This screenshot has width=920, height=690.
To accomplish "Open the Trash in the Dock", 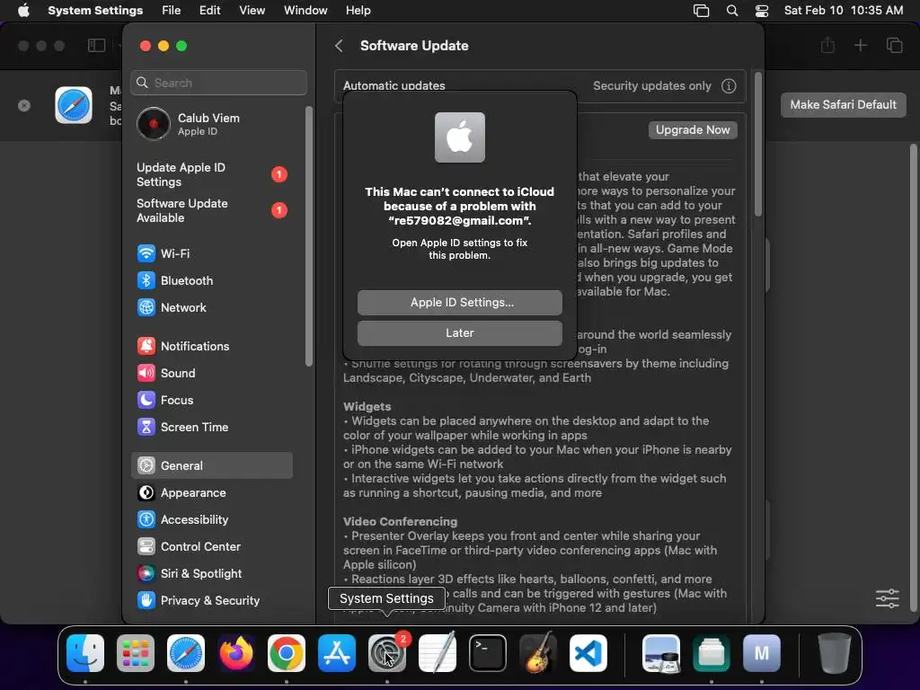I will point(835,653).
